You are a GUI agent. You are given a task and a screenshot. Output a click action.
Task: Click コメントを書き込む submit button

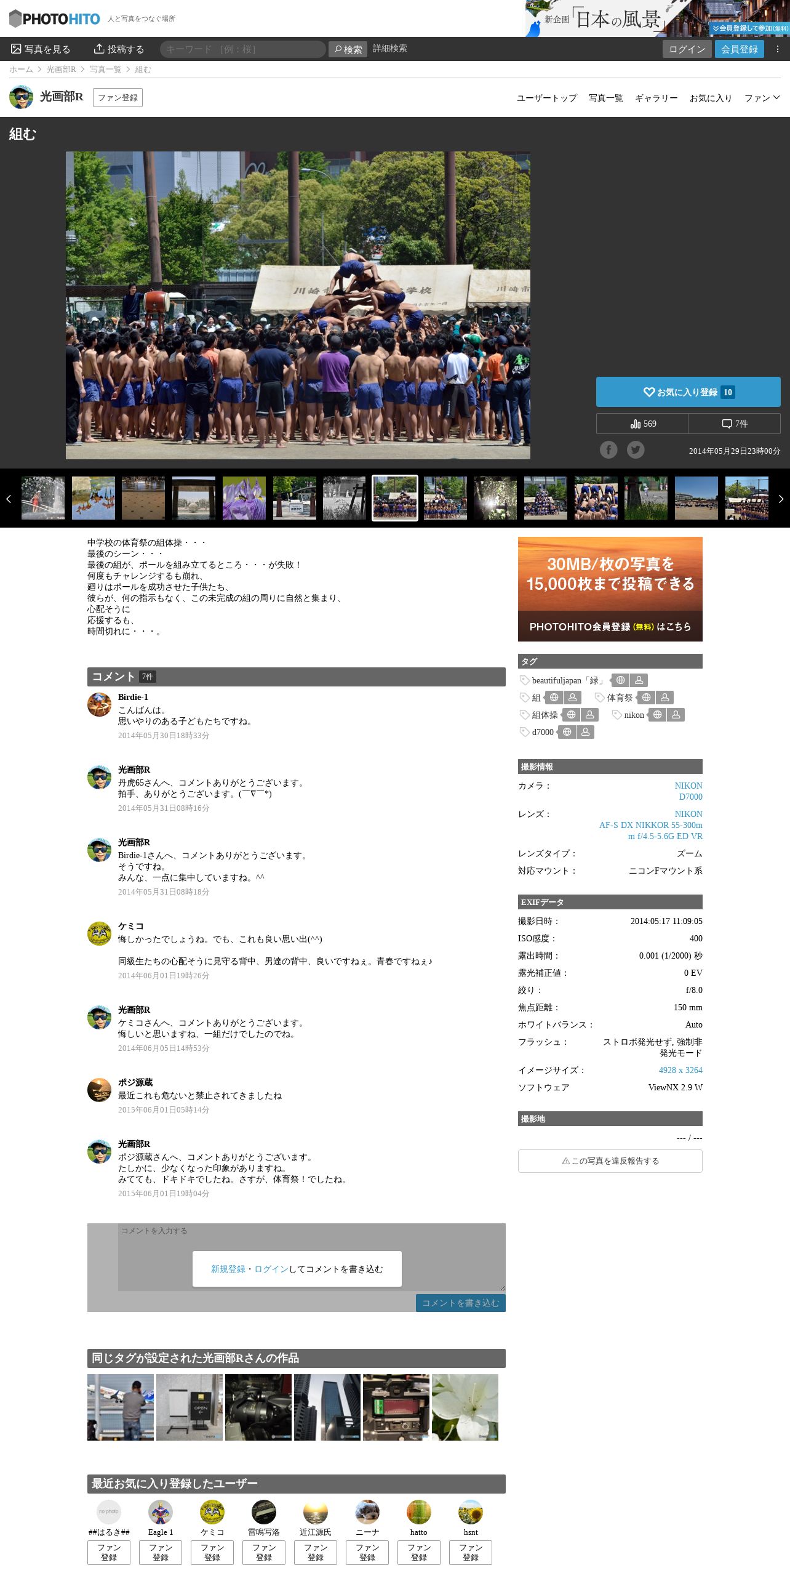461,1303
